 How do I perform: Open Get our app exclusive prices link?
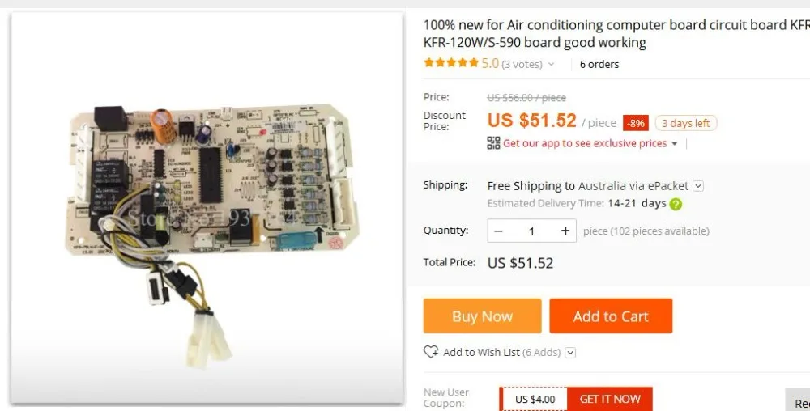[x=584, y=143]
